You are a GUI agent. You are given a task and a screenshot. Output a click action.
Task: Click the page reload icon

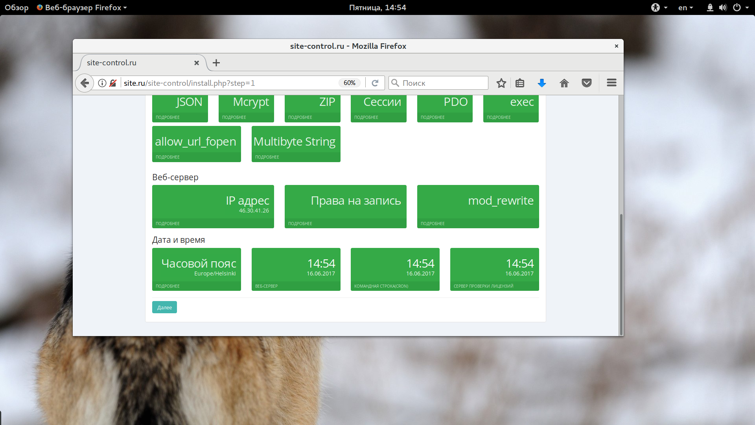[x=375, y=83]
